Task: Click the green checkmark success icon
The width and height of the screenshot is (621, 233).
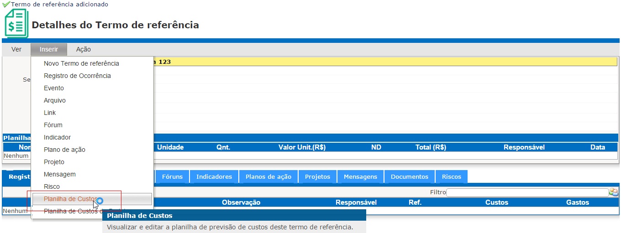Action: (6, 4)
